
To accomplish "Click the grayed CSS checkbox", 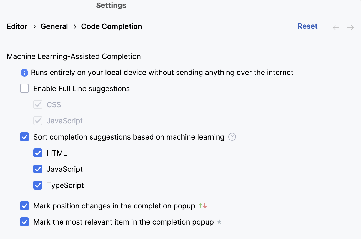I will 38,104.
